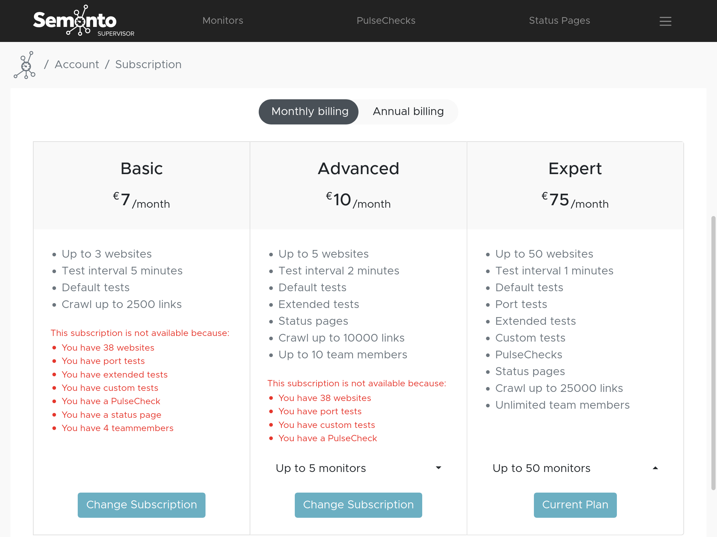Screen dimensions: 717x537
Task: Open the Account breadcrumb link
Action: (77, 65)
